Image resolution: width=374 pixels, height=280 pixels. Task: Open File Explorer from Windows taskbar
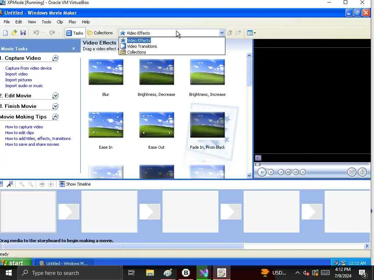click(x=150, y=273)
